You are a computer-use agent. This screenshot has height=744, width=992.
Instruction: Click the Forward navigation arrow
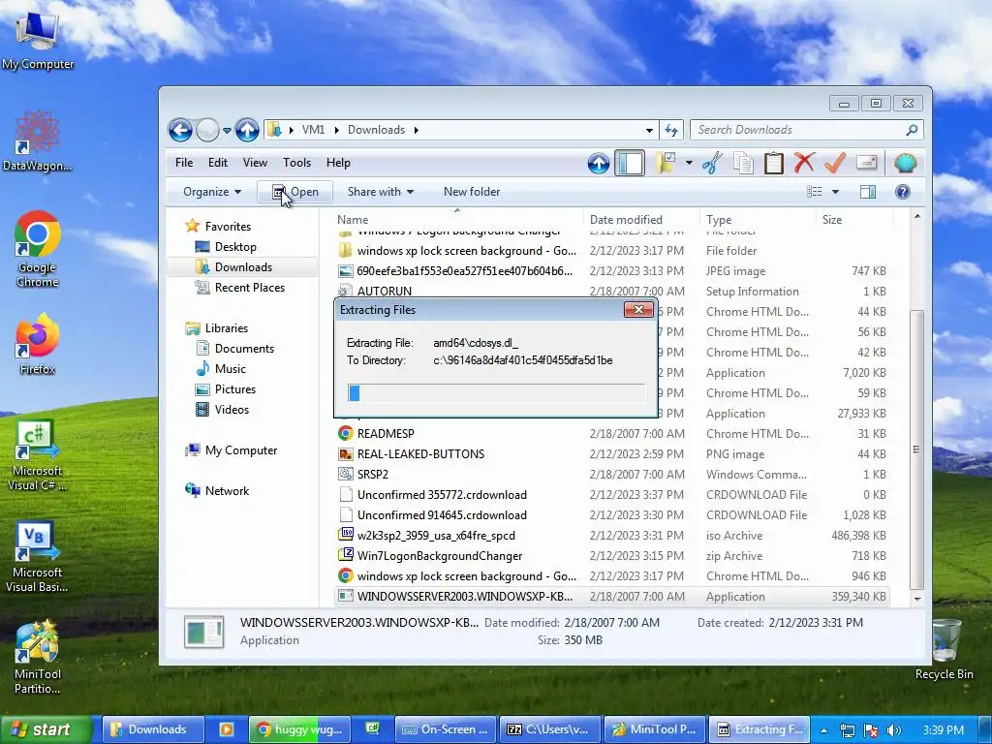pyautogui.click(x=207, y=131)
